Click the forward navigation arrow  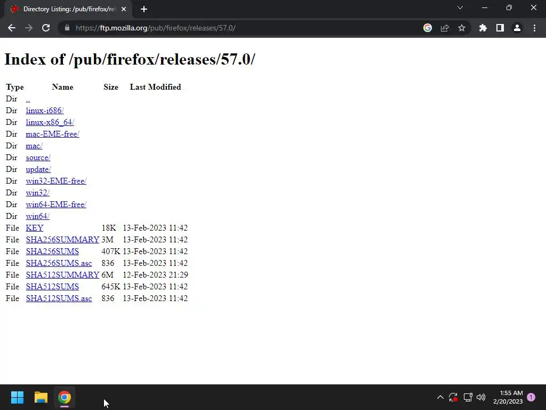[29, 28]
